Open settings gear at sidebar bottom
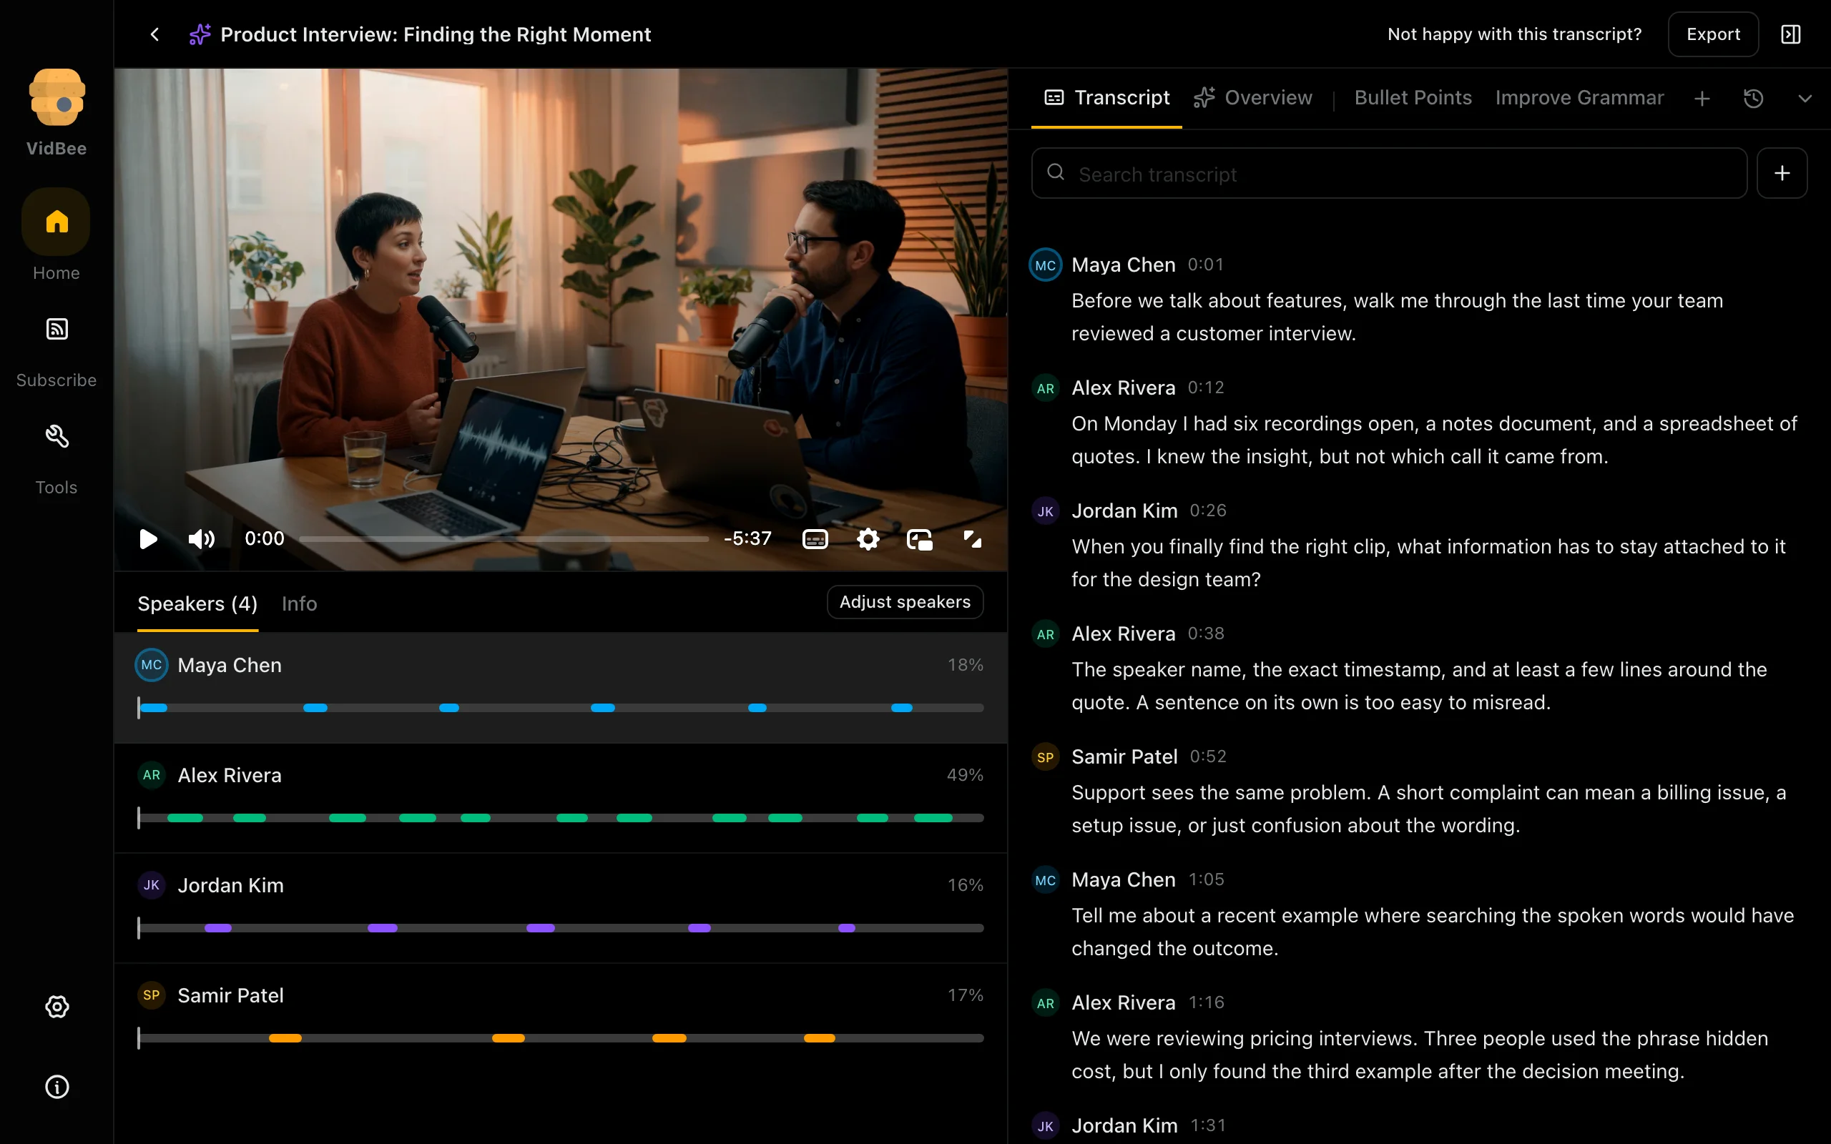The image size is (1831, 1144). (x=57, y=1006)
